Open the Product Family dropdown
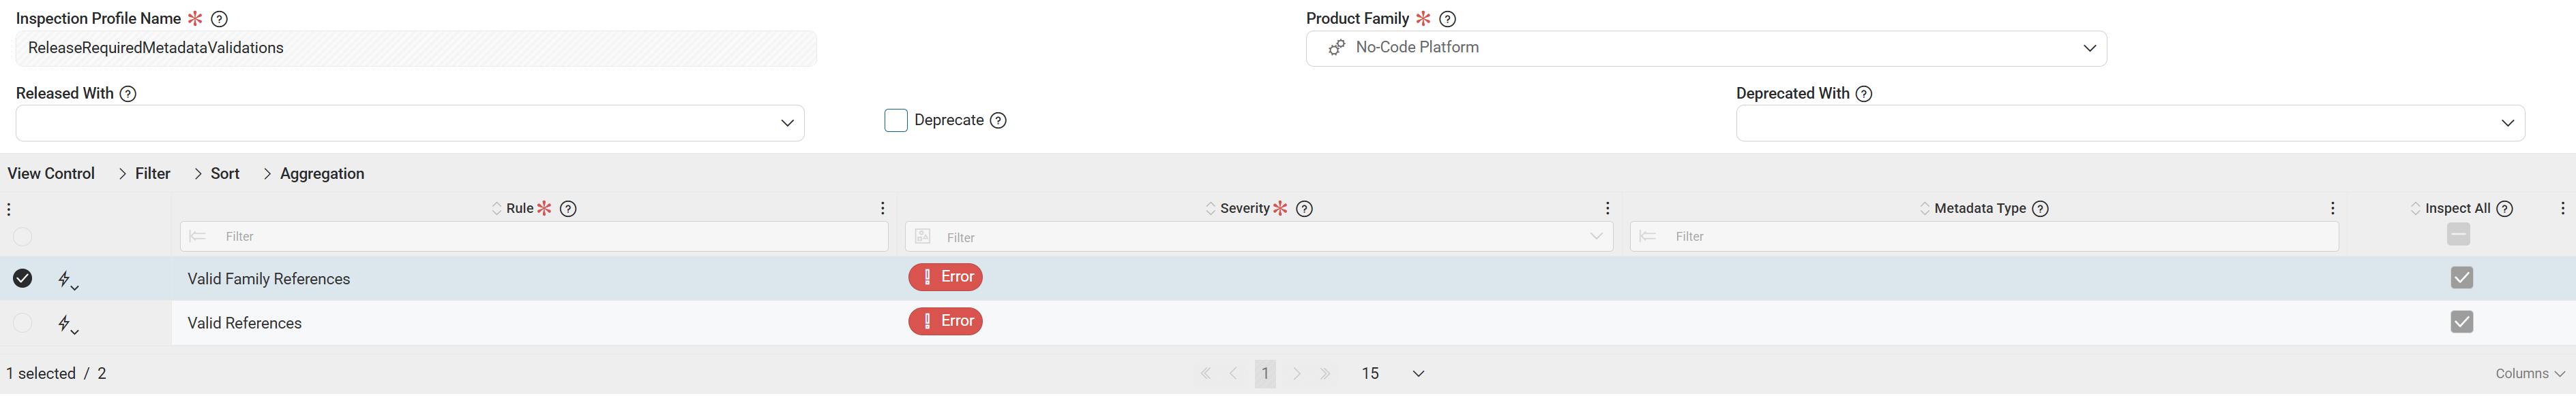2576x404 pixels. click(1705, 48)
